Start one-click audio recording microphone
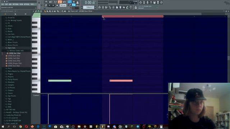 tap(147, 3)
